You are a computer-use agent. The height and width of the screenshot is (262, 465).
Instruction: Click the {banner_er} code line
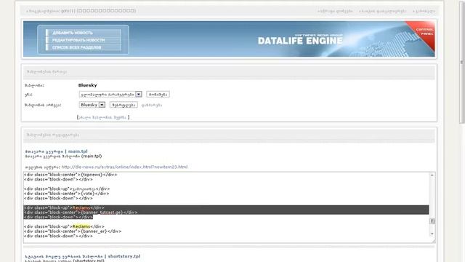tap(73, 231)
